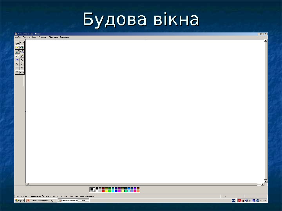
Task: Choose the Eraser tool
Action: tap(17, 47)
